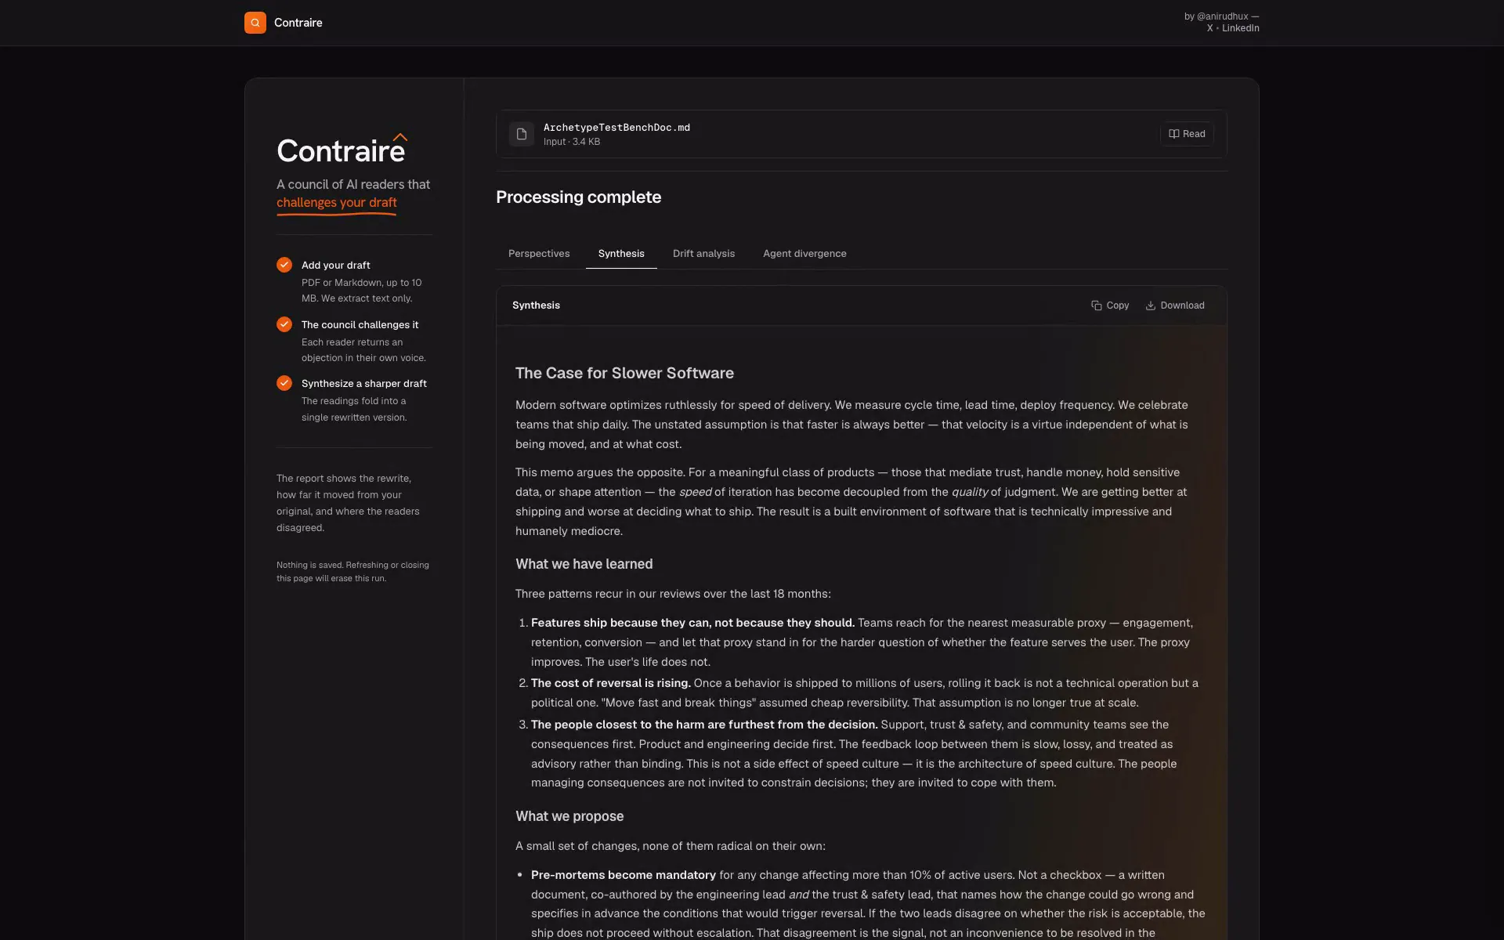This screenshot has width=1504, height=940.
Task: Click the bold text The cost of reversal is rising
Action: (611, 683)
